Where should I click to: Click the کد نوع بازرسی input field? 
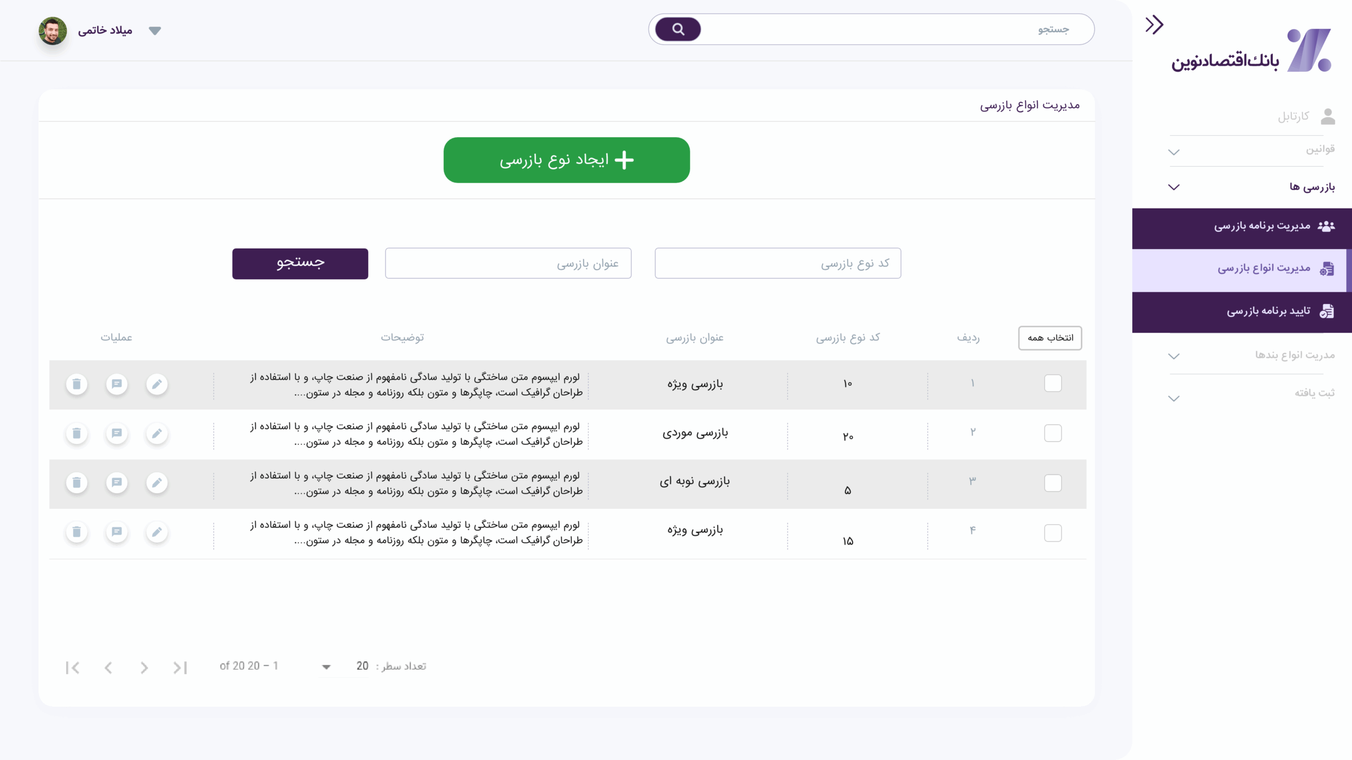[777, 263]
